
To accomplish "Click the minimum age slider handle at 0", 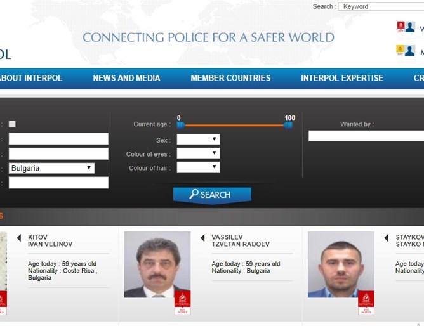I will point(181,125).
